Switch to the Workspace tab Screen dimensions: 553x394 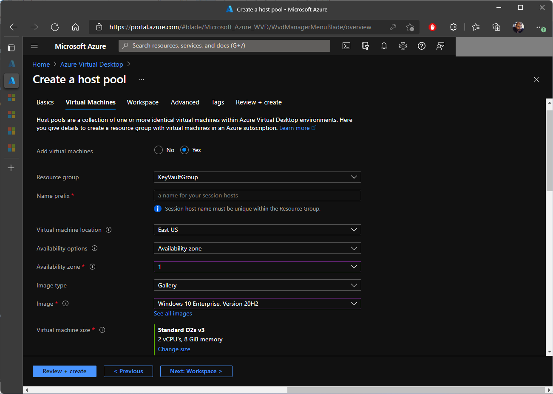coord(143,102)
